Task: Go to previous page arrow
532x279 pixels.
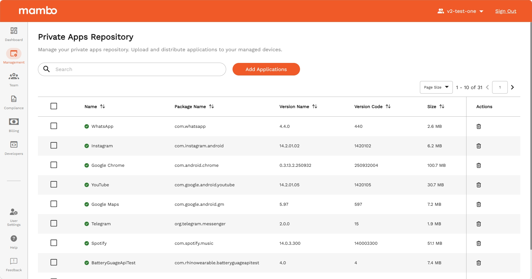Action: click(x=487, y=87)
